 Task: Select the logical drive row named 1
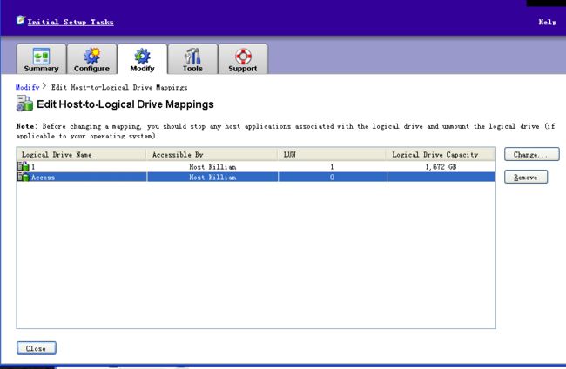coord(256,166)
